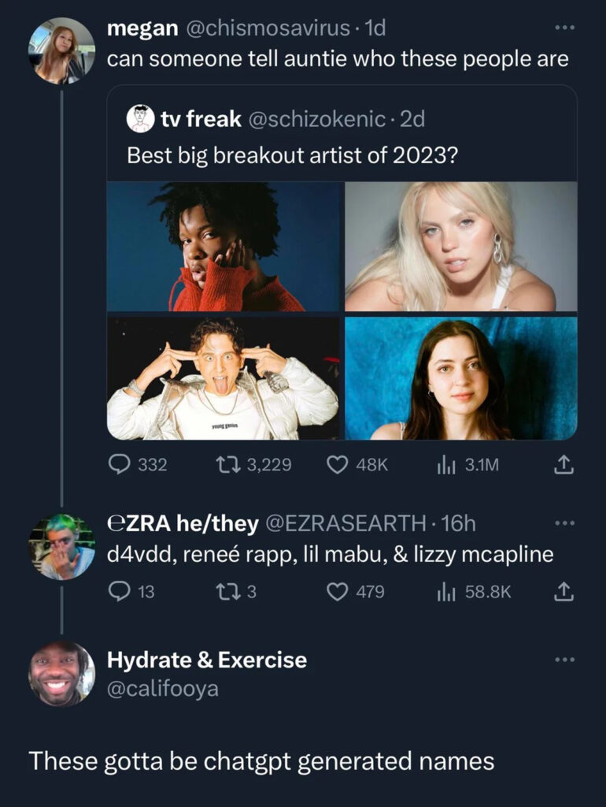Open the @califooya profile handle
This screenshot has width=606, height=807.
pos(163,689)
